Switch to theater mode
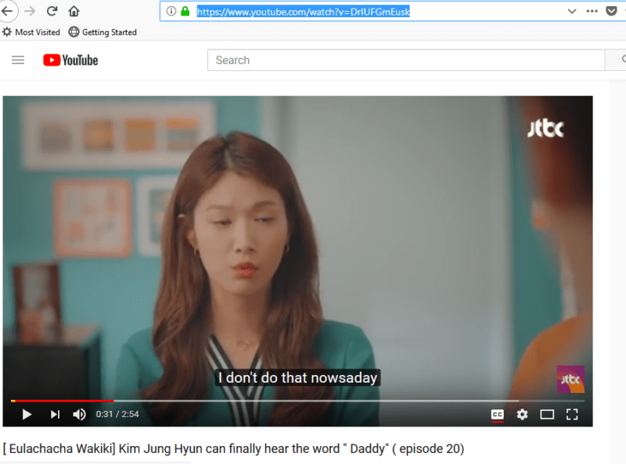Viewport: 626px width, 464px height. [x=547, y=415]
